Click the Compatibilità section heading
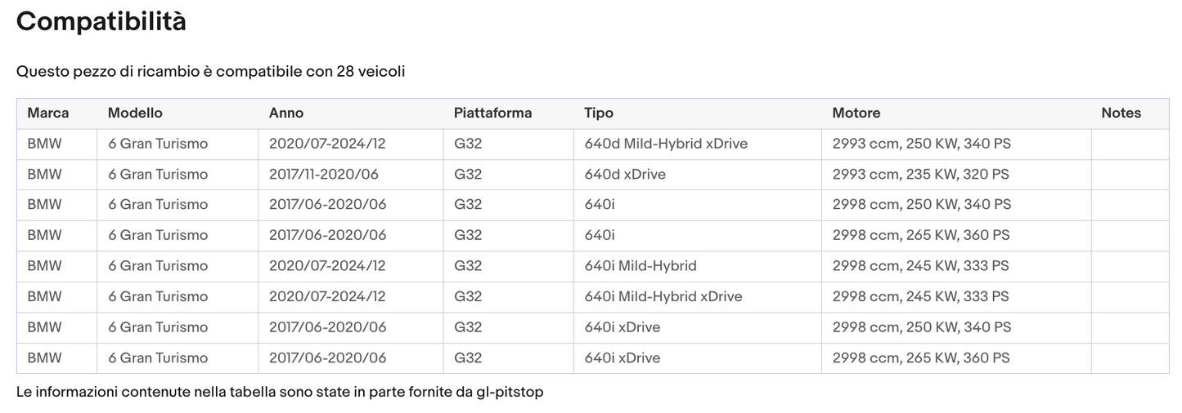1182x413 pixels. coord(101,22)
